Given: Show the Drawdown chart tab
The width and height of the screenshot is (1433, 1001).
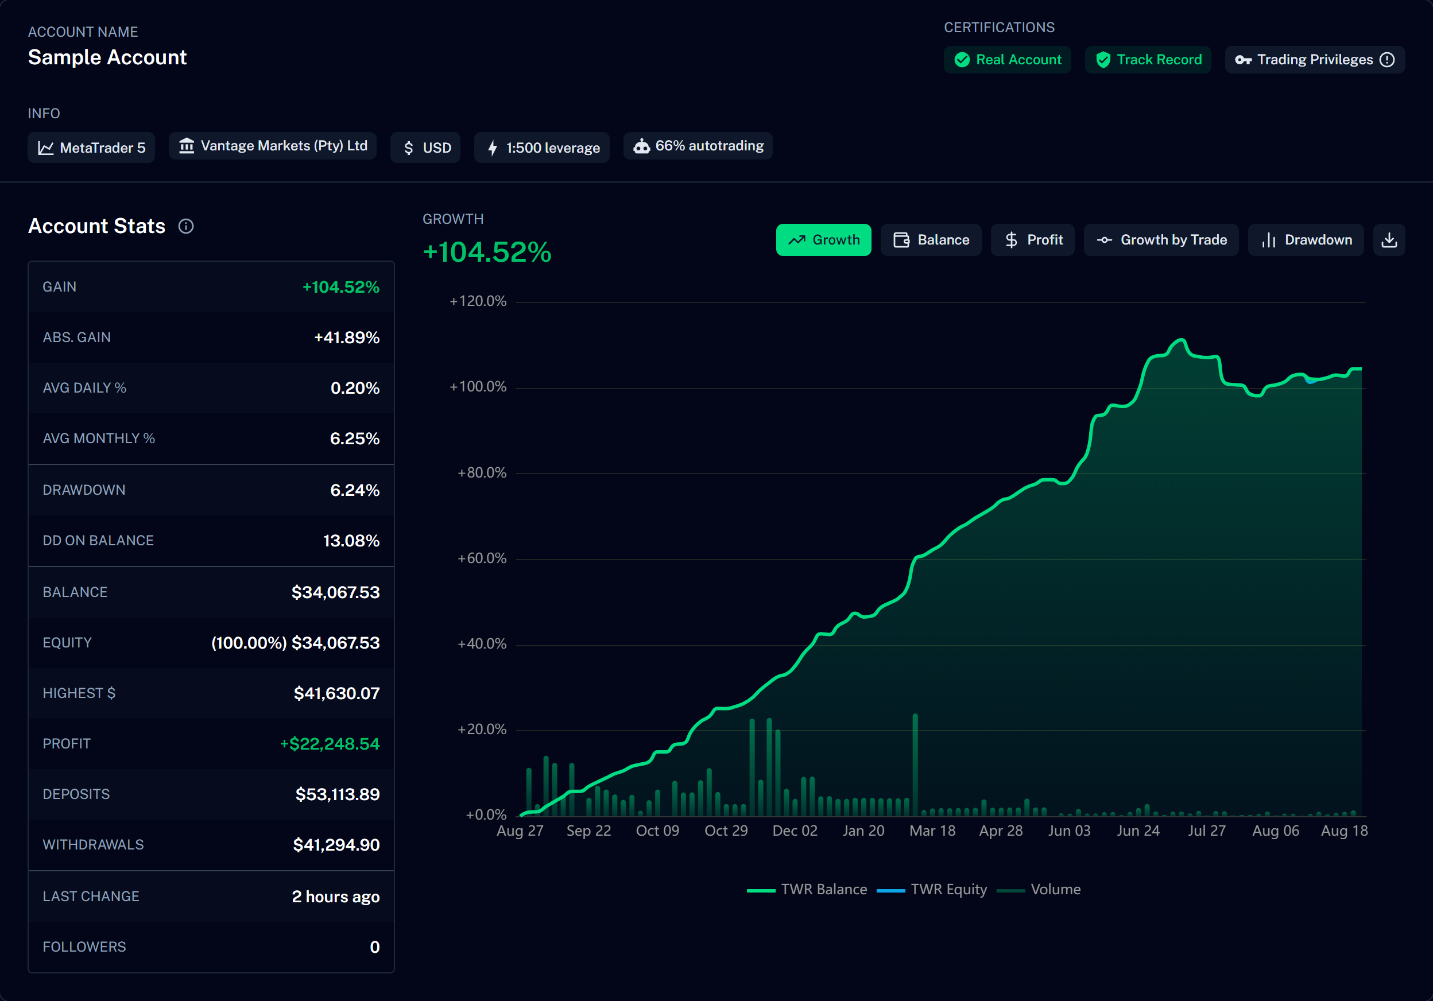Looking at the screenshot, I should tap(1306, 240).
